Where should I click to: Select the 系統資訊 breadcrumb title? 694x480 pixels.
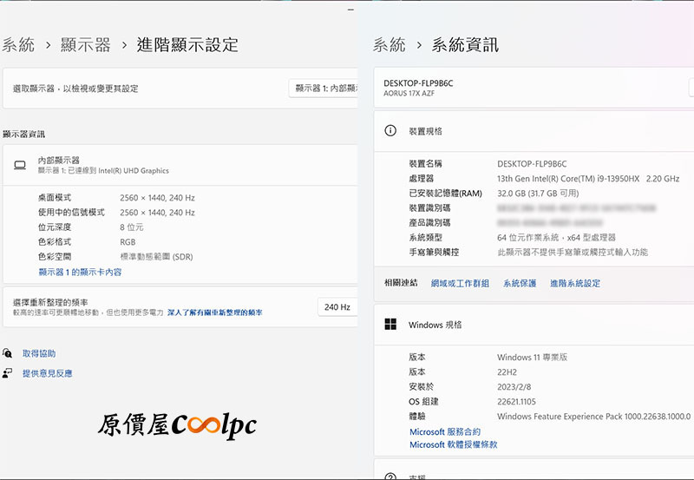pyautogui.click(x=465, y=45)
